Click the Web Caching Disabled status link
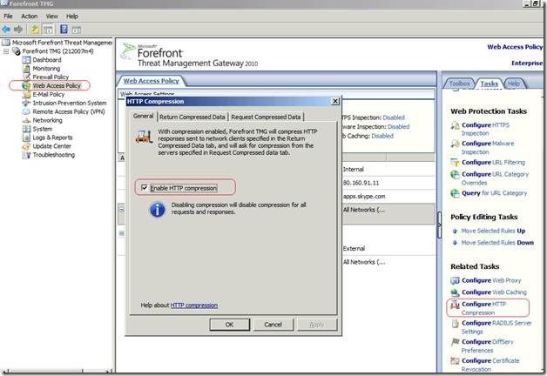Screen dimensions: 547x376 coord(382,136)
